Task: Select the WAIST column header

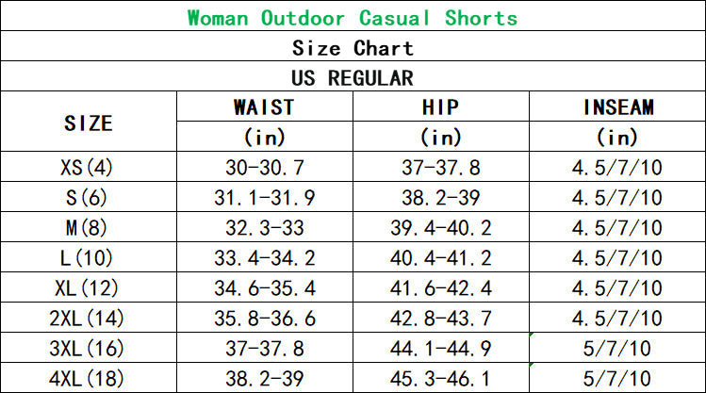Action: coord(264,107)
